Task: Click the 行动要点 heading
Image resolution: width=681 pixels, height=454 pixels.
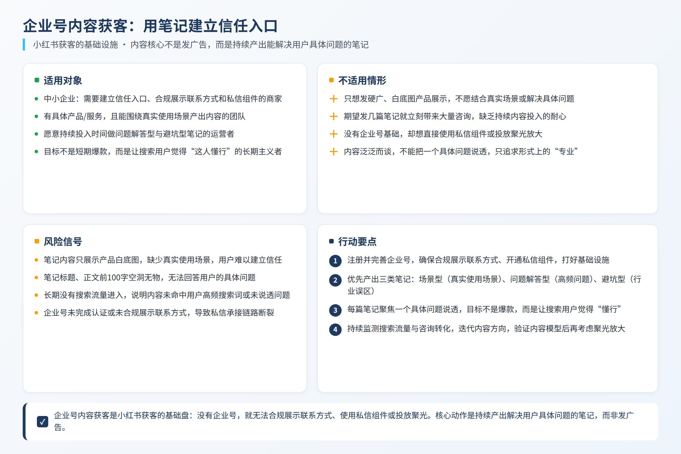Action: pyautogui.click(x=357, y=241)
